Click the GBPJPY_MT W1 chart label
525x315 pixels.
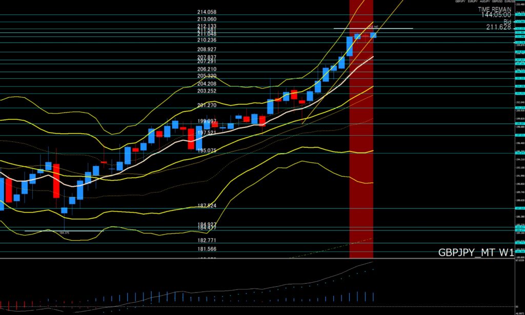coord(475,253)
